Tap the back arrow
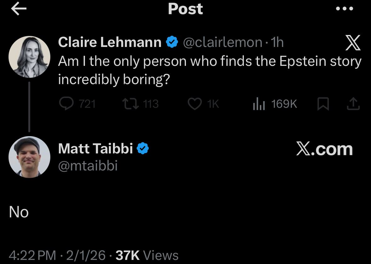The width and height of the screenshot is (371, 264). click(19, 9)
